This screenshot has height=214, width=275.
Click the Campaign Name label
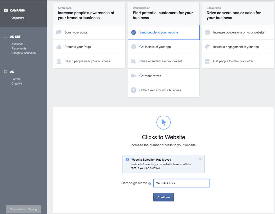134,183
